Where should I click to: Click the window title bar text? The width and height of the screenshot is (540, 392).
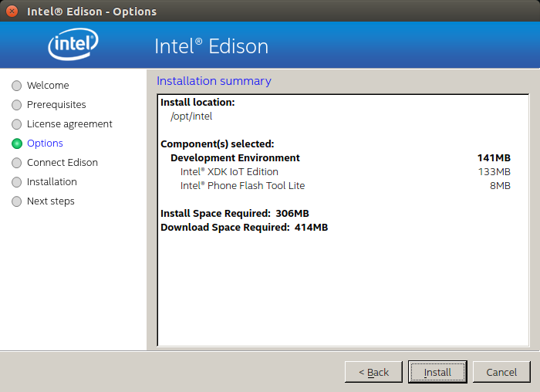click(x=92, y=12)
